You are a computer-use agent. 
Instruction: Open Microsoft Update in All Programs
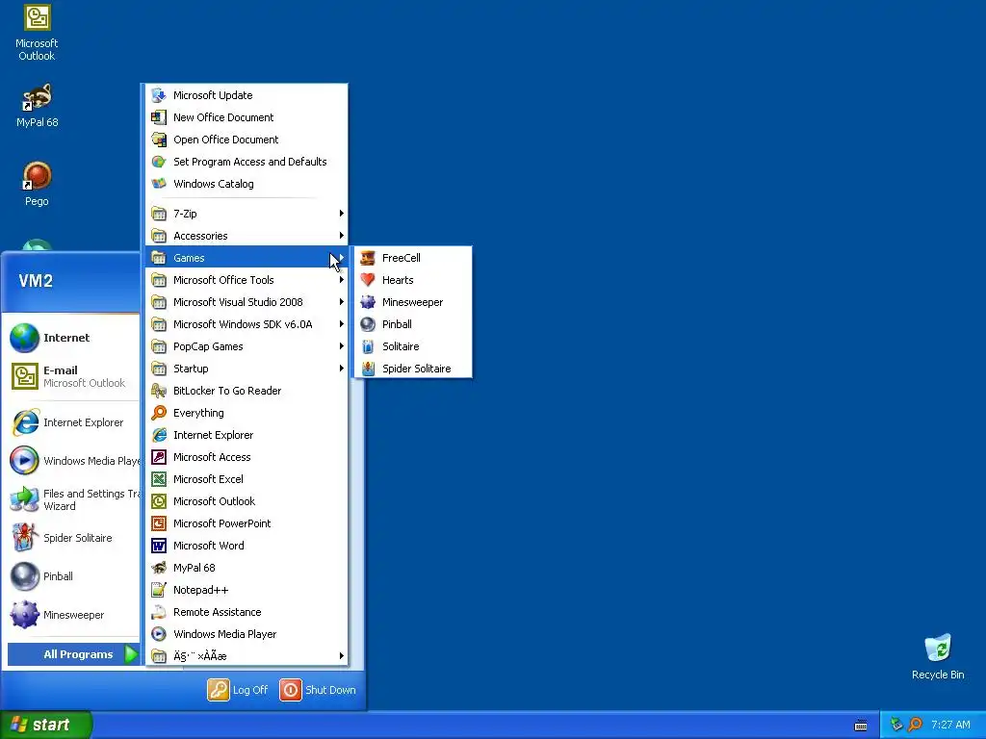pyautogui.click(x=246, y=95)
